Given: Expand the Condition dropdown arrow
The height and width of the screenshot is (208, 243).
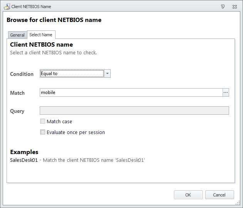Looking at the screenshot, I should 107,74.
